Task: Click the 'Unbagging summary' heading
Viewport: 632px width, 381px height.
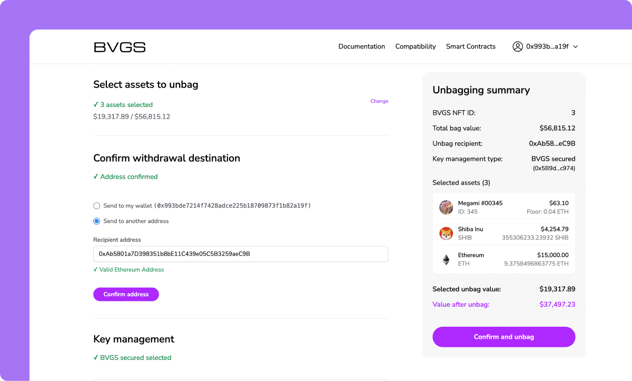Action: (481, 90)
